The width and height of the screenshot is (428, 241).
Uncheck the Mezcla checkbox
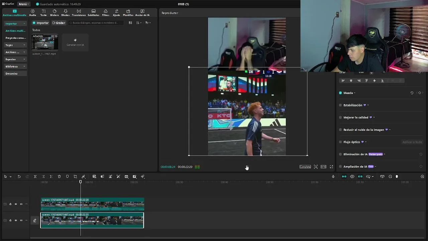click(x=340, y=93)
